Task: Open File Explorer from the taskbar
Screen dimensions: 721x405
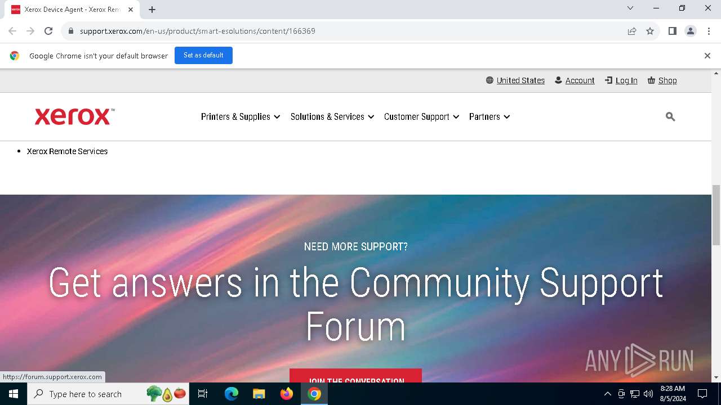Action: [259, 394]
